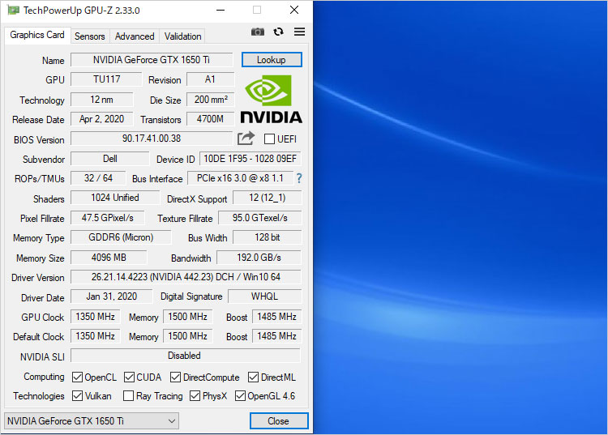This screenshot has width=608, height=435.
Task: Click the Default Clock value 1350 MHz
Action: pyautogui.click(x=96, y=336)
